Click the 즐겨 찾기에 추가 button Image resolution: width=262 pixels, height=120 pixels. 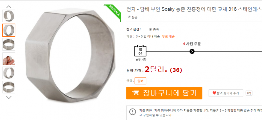coord(225,93)
